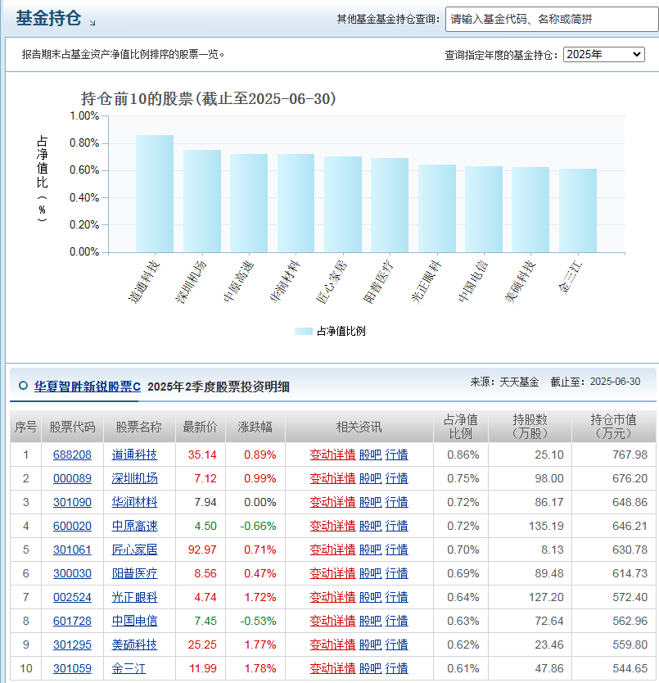
Task: Click the 持股数(万股) column header
Action: [x=530, y=427]
